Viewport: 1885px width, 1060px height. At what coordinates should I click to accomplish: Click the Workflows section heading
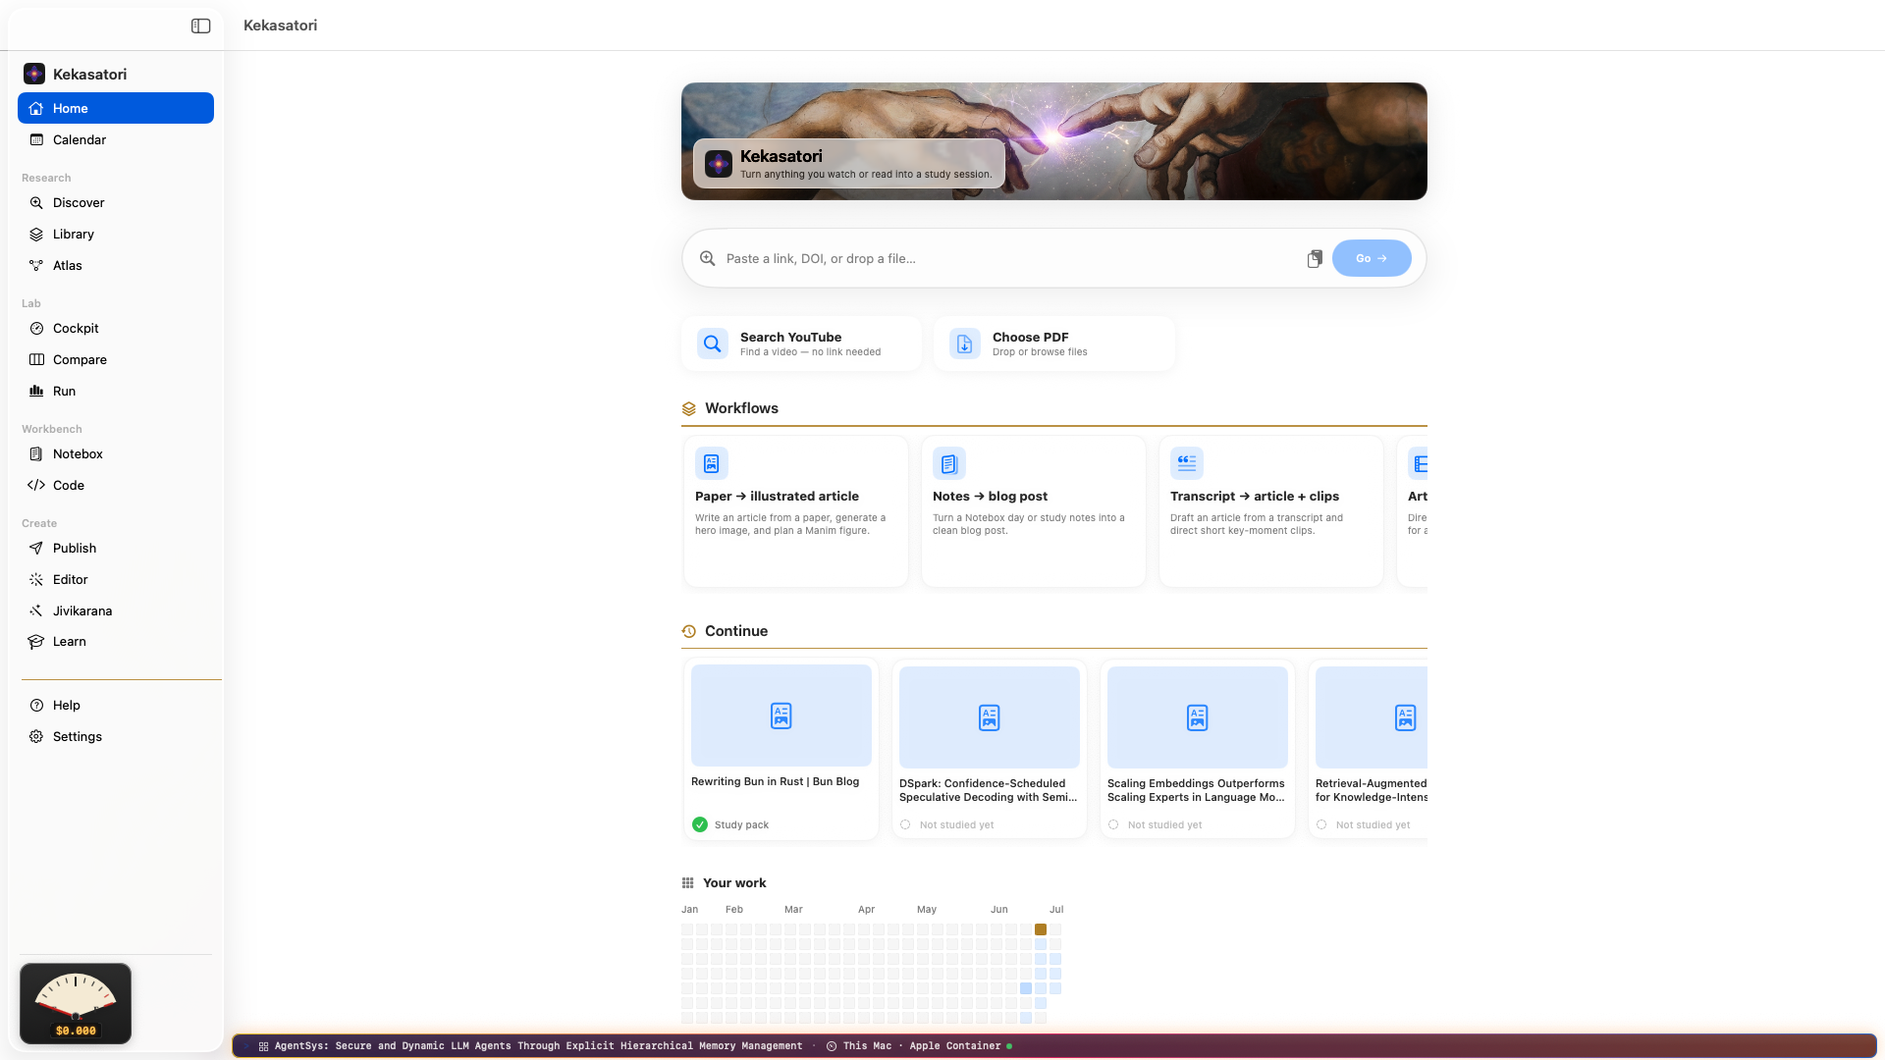741,408
